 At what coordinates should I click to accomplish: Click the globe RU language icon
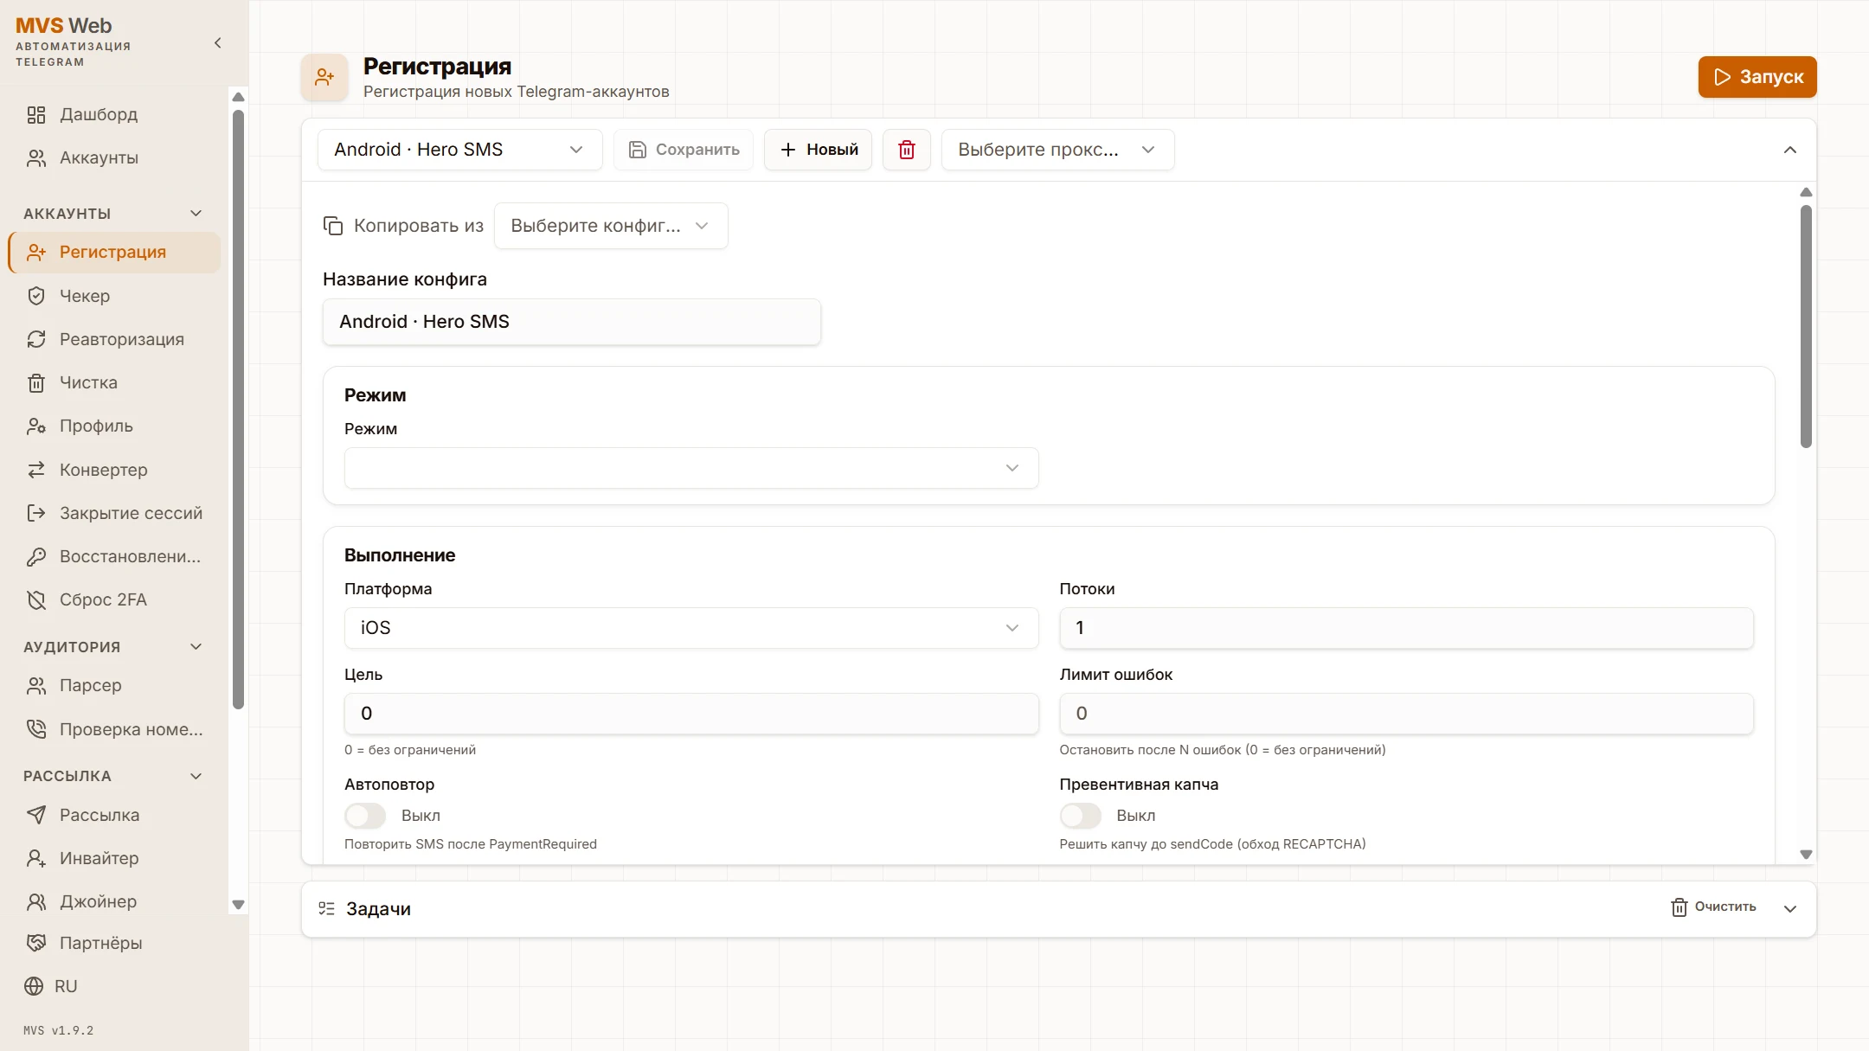click(34, 986)
